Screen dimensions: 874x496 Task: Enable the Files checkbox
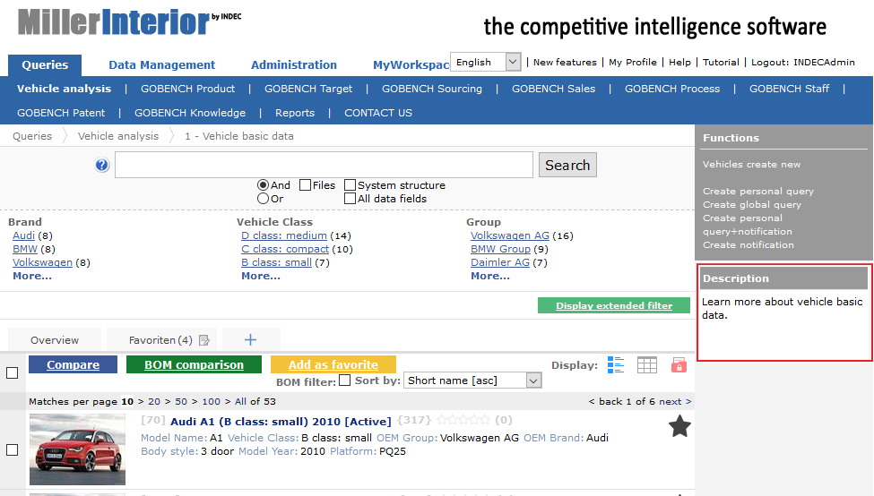click(305, 184)
